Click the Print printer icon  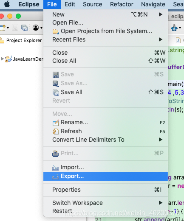[x=55, y=154]
